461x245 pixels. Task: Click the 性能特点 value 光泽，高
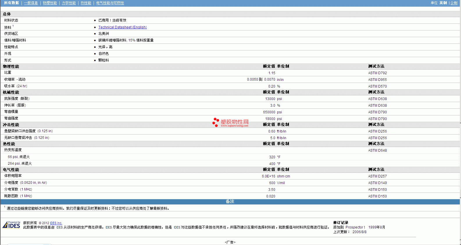point(105,47)
